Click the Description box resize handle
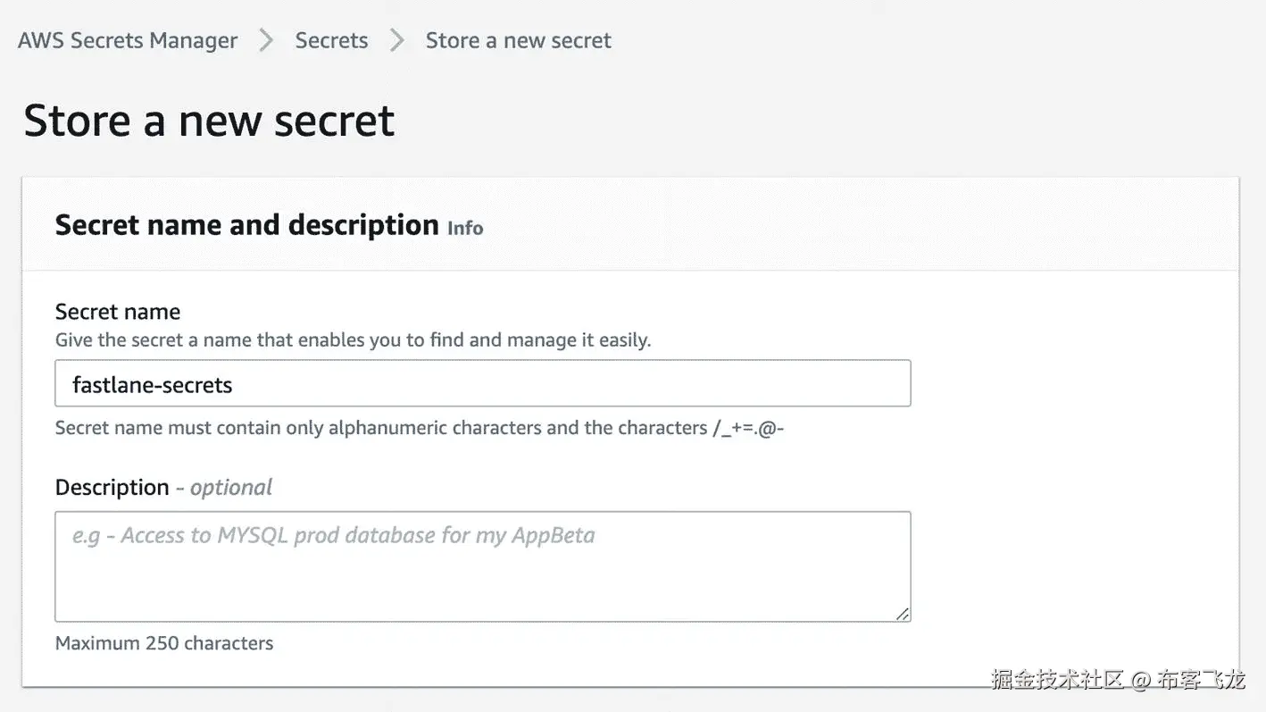The image size is (1266, 712). pyautogui.click(x=903, y=614)
